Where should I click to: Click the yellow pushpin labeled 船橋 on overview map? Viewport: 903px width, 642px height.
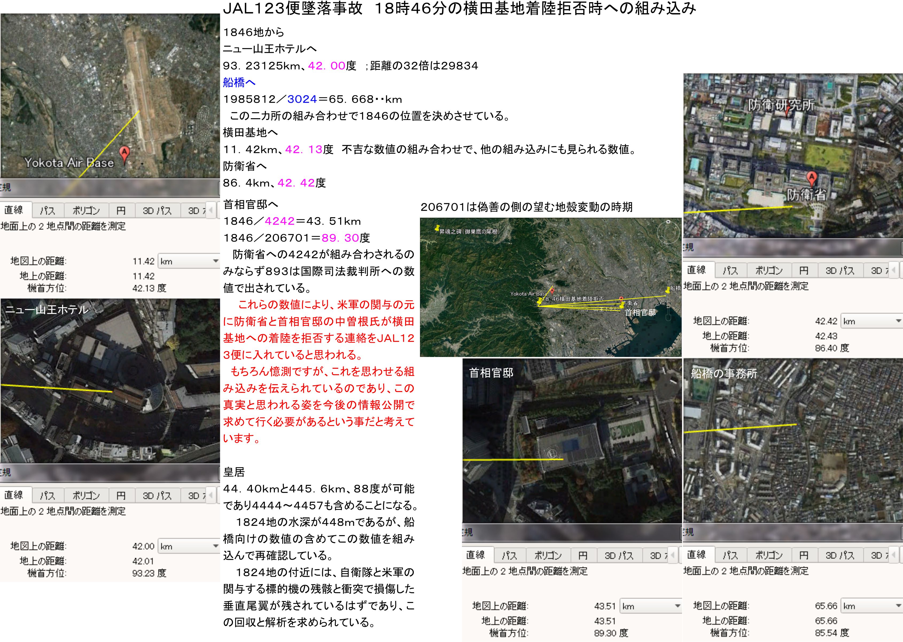(668, 290)
